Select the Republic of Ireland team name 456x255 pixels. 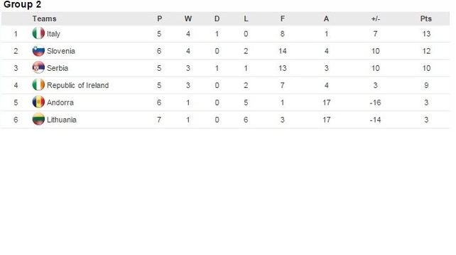point(78,85)
